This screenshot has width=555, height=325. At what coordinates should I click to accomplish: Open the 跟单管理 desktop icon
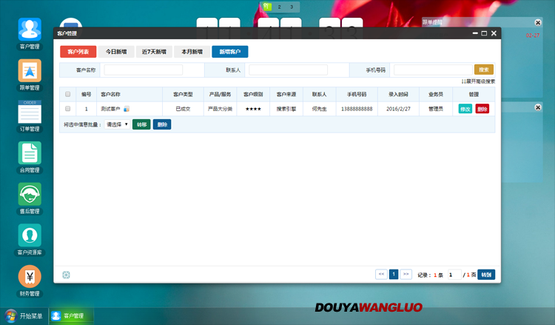click(x=30, y=70)
